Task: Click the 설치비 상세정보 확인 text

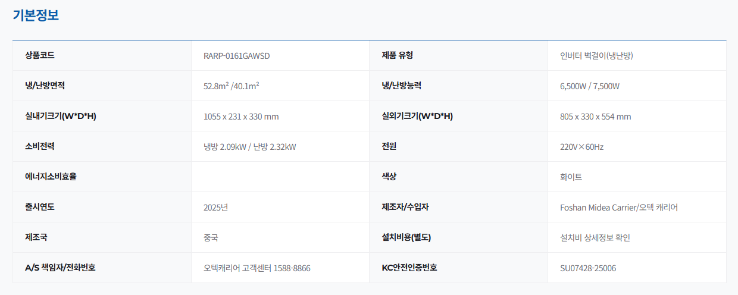Action: coord(595,238)
